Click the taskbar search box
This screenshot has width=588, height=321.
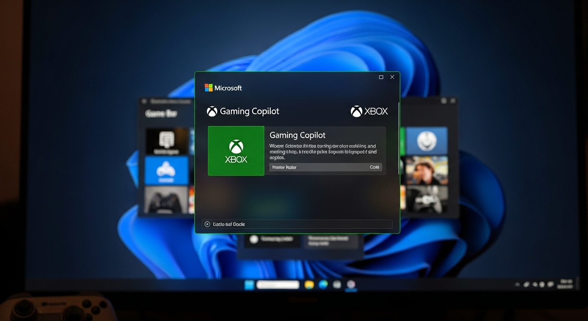coord(278,285)
